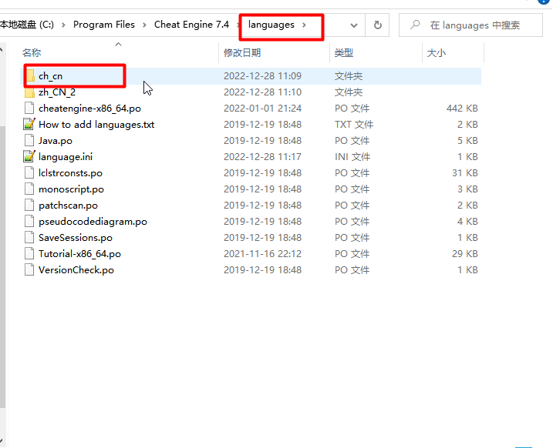Expand the chevron after Program Files breadcrumb
The image size is (553, 448).
pos(144,25)
